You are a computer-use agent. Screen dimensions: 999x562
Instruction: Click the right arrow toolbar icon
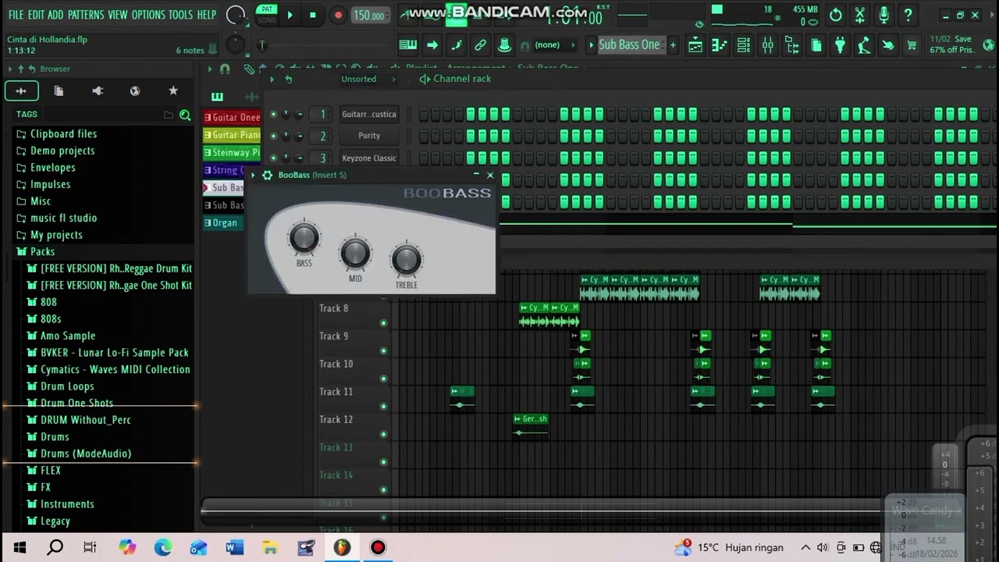coord(432,45)
